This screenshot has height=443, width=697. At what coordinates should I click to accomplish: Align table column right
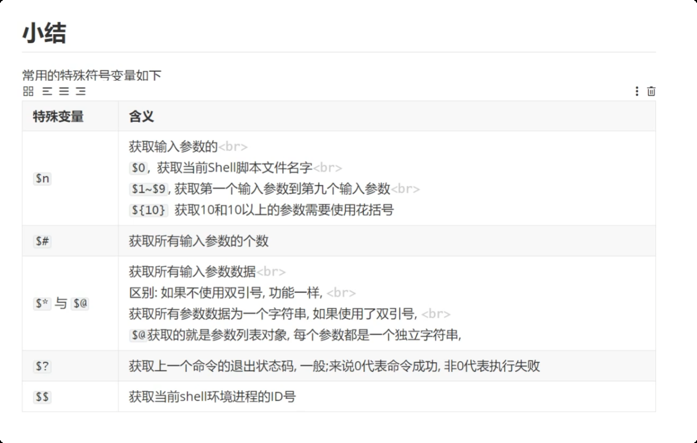81,91
